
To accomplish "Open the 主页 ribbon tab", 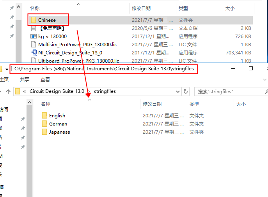I will tap(4, 80).
